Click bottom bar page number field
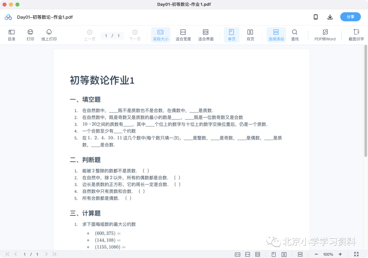Screen dimensions: 368x258 click(31, 254)
